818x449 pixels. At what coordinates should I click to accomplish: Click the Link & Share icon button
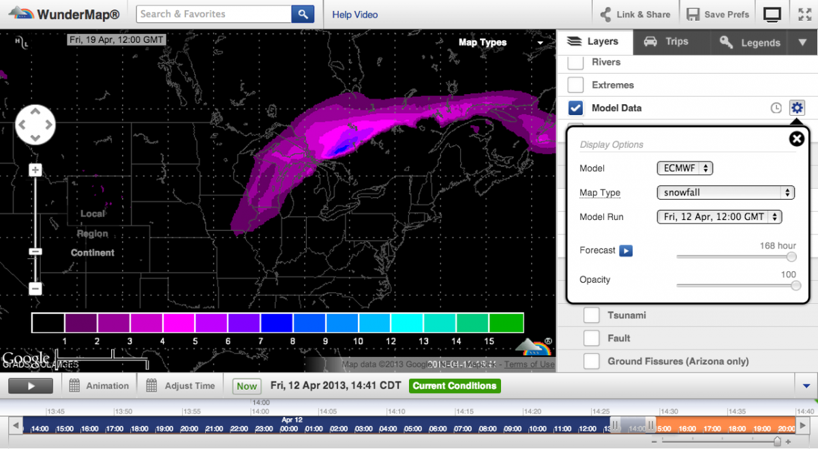pyautogui.click(x=635, y=14)
